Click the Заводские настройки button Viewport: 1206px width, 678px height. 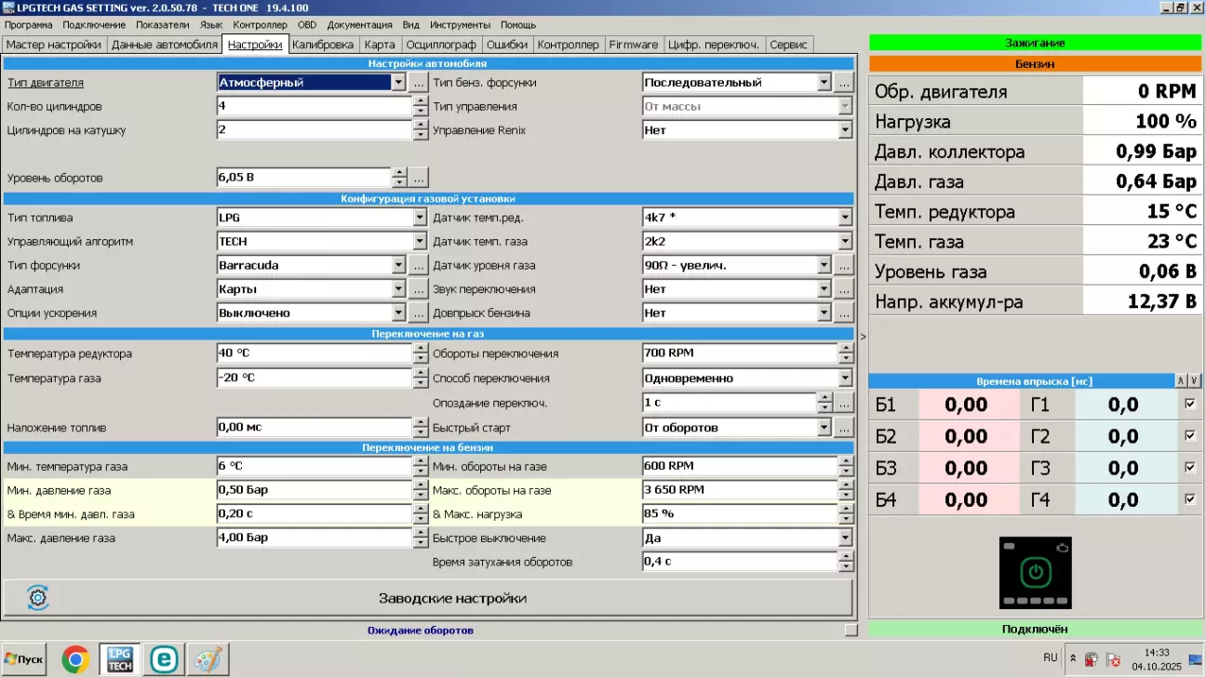(452, 598)
